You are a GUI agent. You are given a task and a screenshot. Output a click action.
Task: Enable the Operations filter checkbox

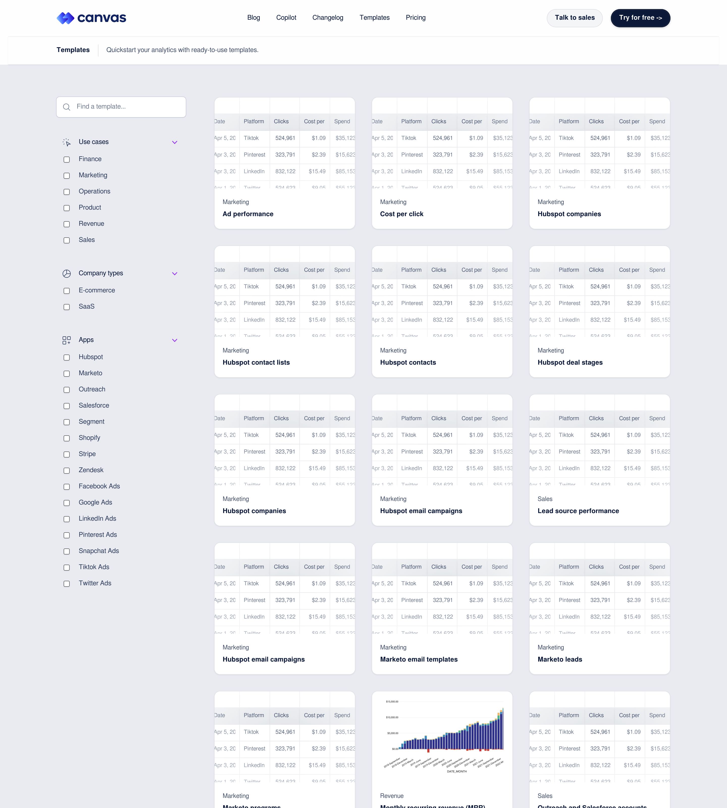[x=67, y=192]
